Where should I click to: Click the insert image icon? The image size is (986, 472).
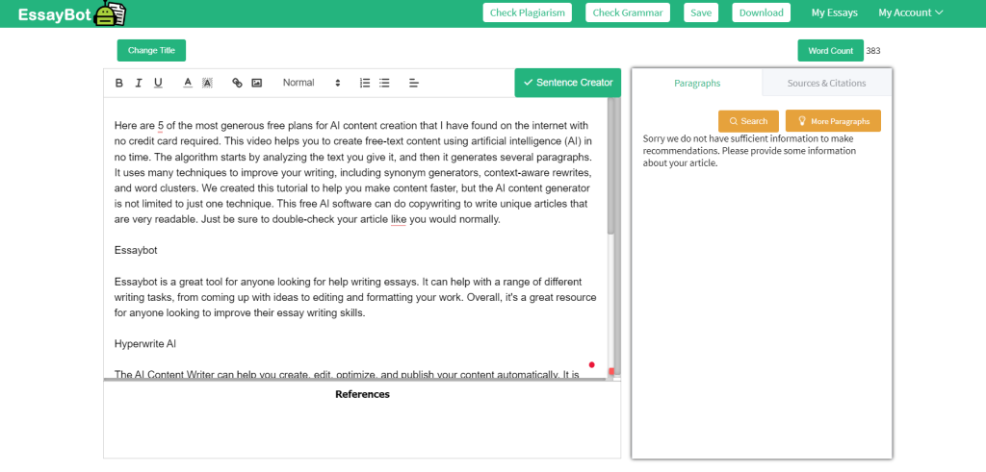click(256, 83)
